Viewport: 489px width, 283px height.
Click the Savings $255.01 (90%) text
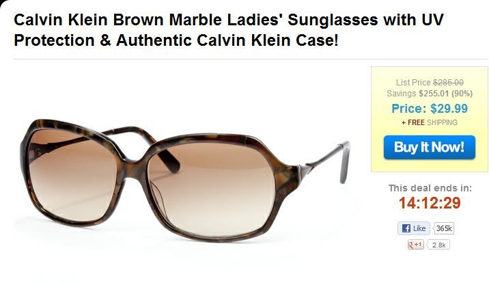point(430,93)
